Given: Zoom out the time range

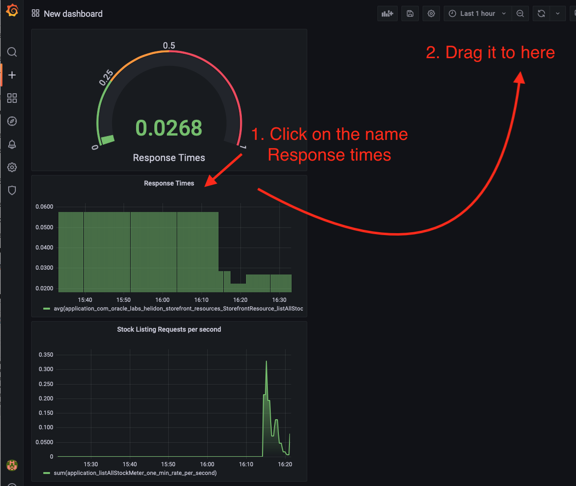Looking at the screenshot, I should (520, 13).
